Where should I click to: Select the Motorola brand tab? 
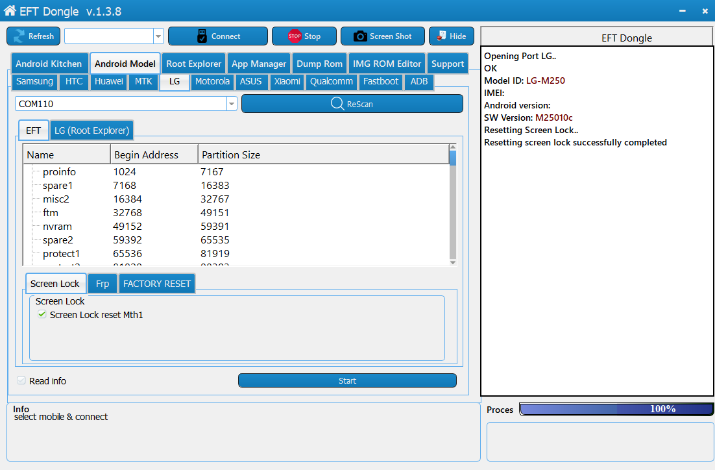[x=212, y=81]
